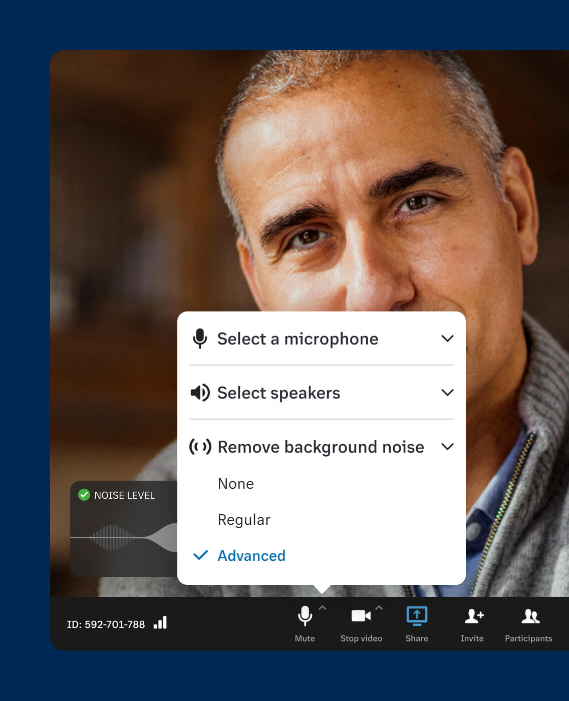The image size is (569, 701).
Task: Expand the Select speakers dropdown
Action: (448, 393)
